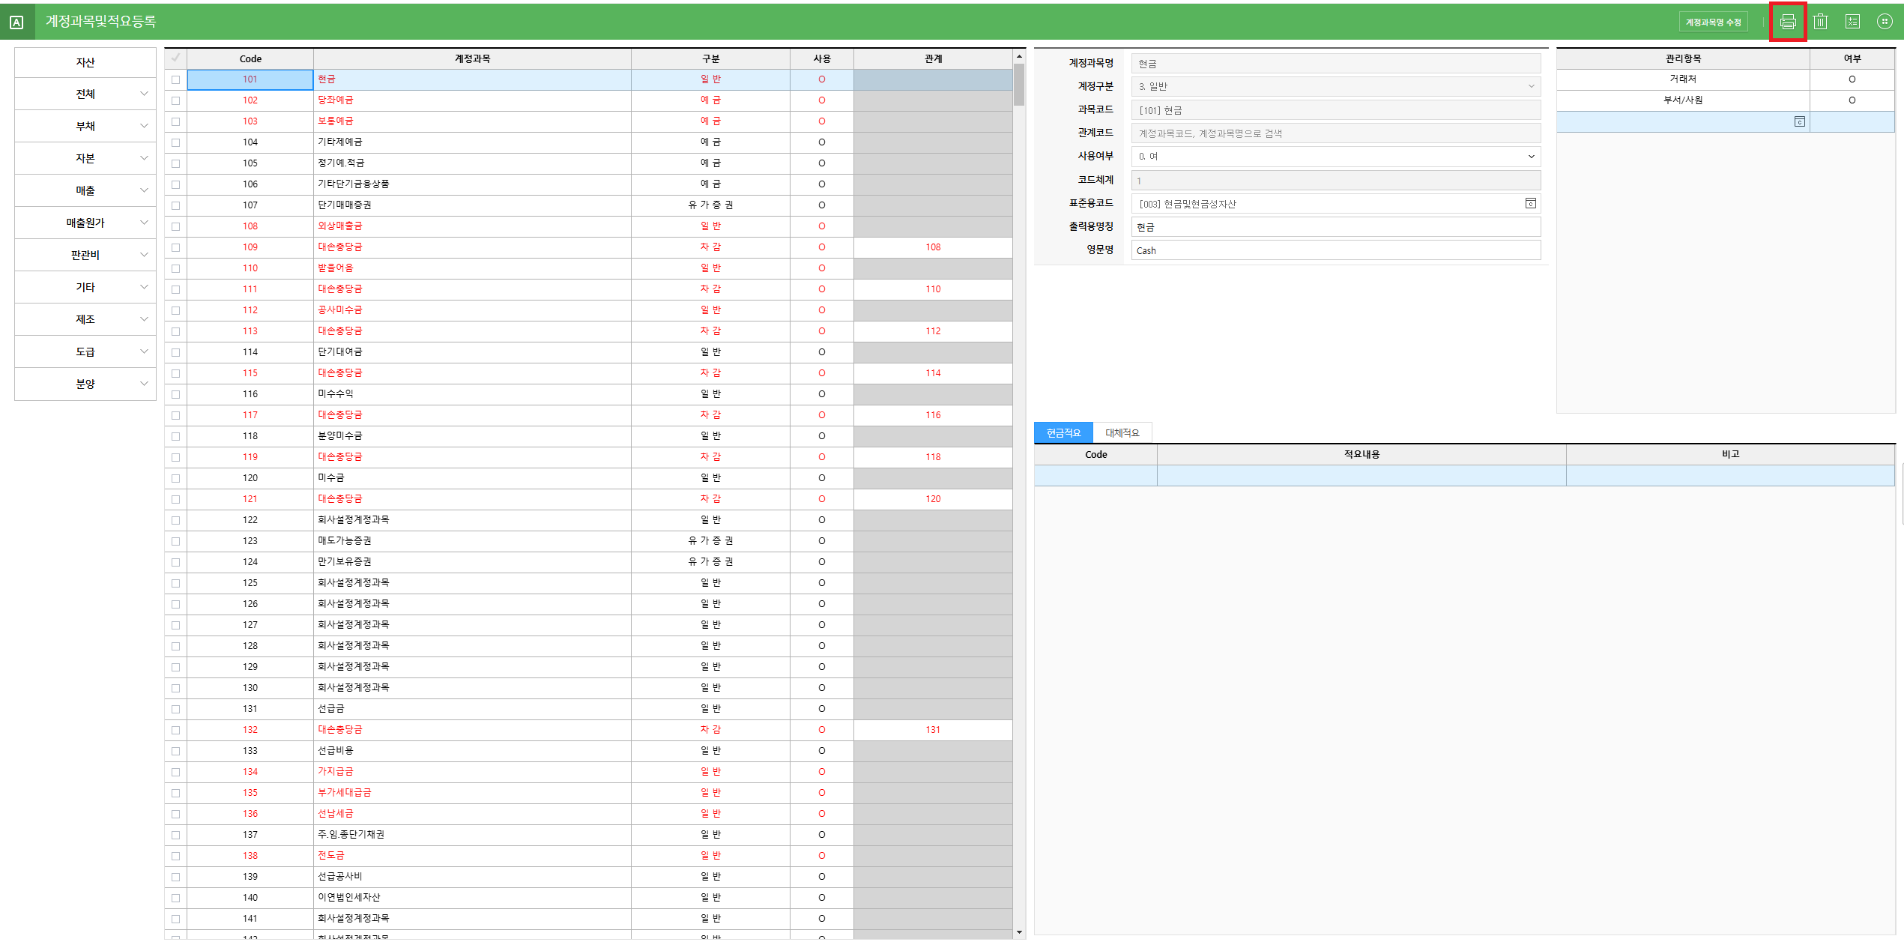The height and width of the screenshot is (945, 1904).
Task: Click the 계정과목명 수정 button
Action: point(1713,22)
